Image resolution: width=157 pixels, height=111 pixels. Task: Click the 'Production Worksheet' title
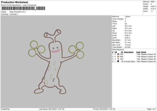[14, 2]
